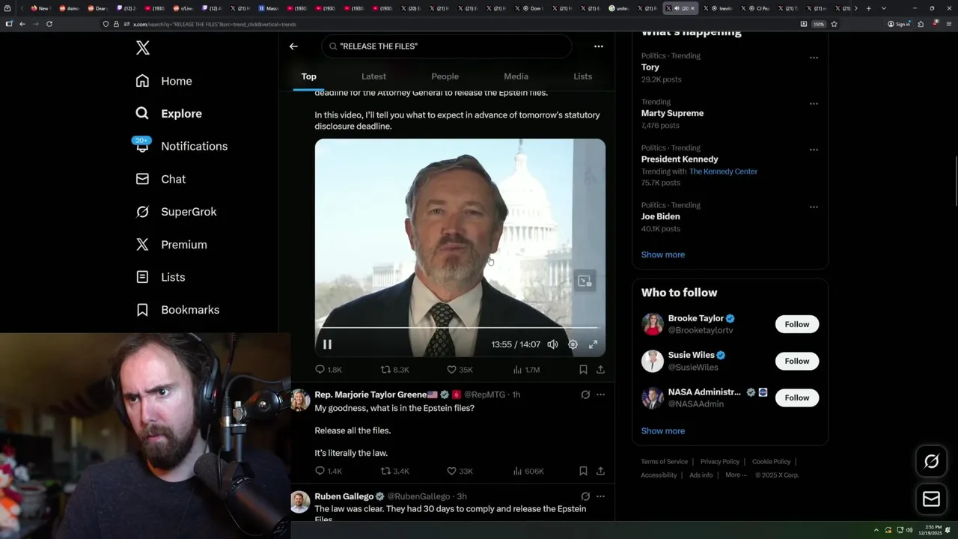Switch to the People tab
This screenshot has height=539, width=958.
click(445, 76)
